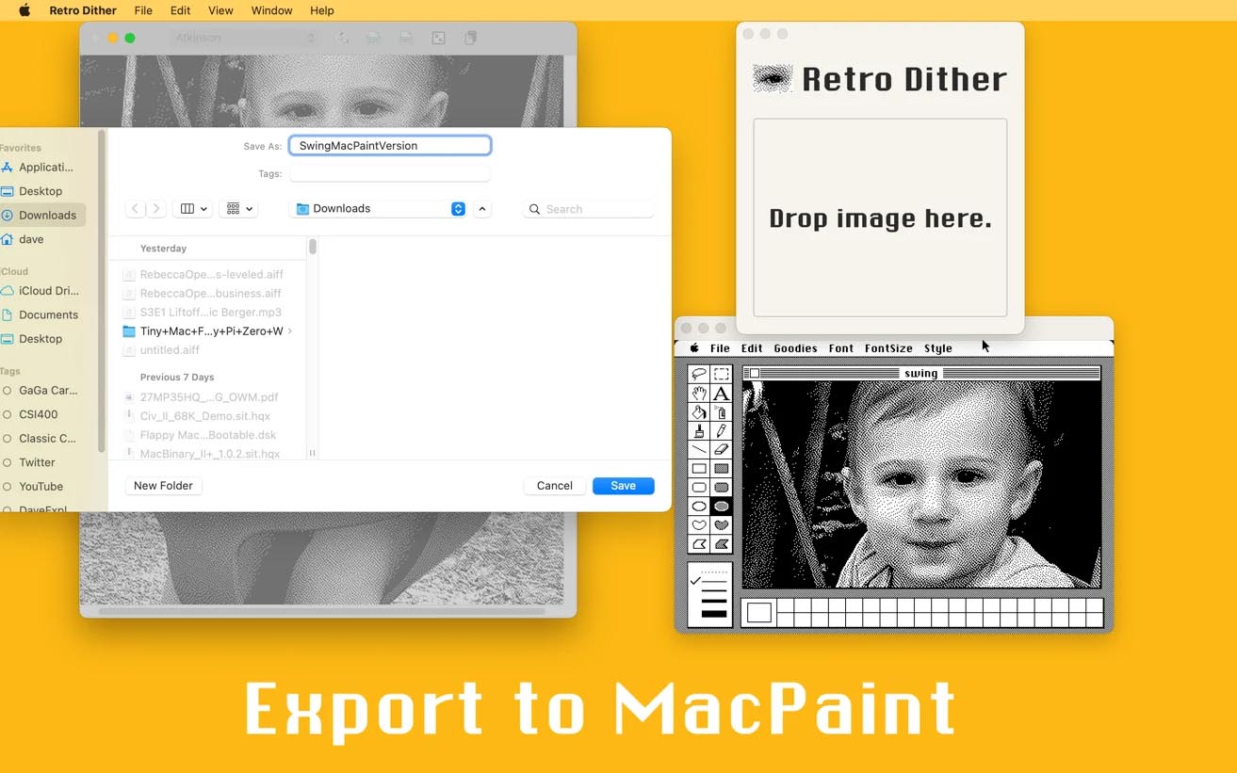Select the Spray Can tool

coord(724,413)
